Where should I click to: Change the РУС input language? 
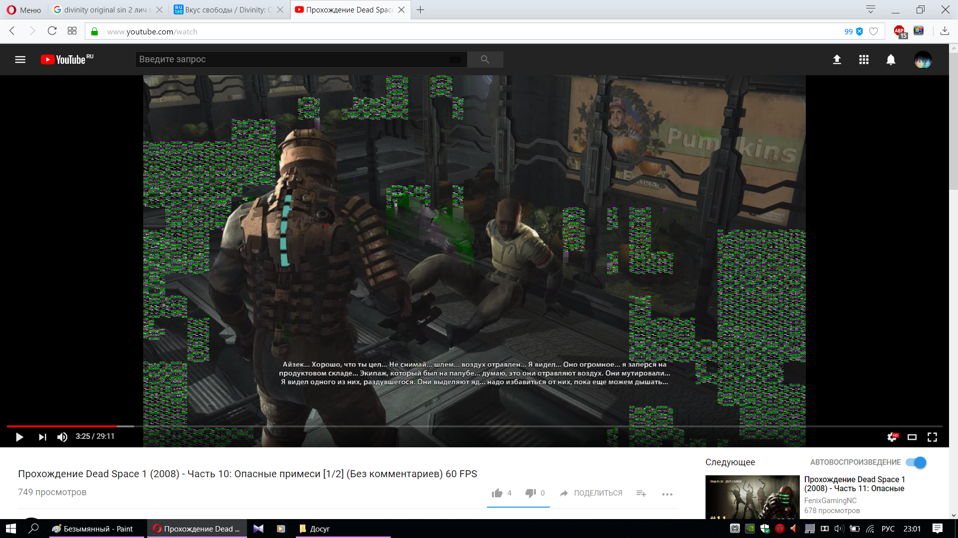pos(888,529)
